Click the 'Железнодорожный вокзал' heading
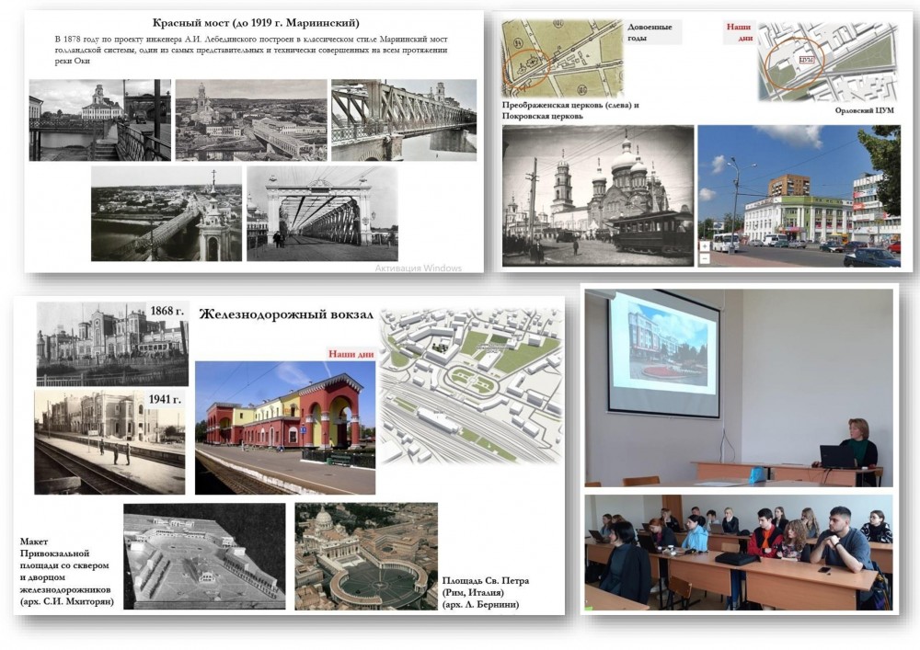 (x=286, y=314)
